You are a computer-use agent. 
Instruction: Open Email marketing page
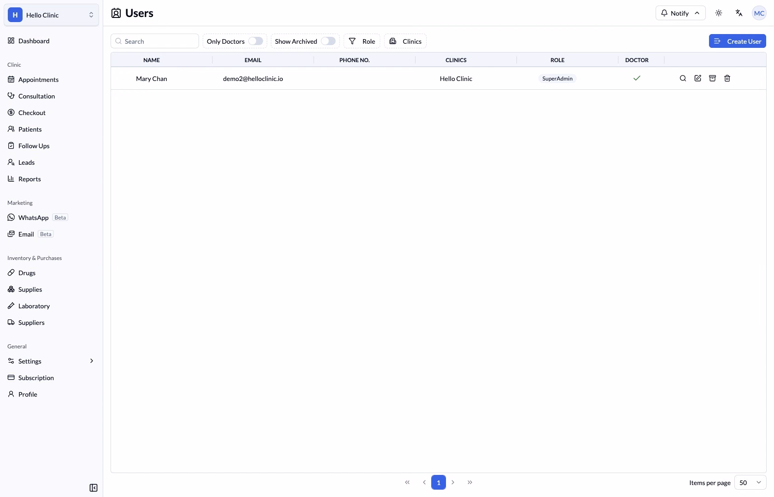pos(52,234)
